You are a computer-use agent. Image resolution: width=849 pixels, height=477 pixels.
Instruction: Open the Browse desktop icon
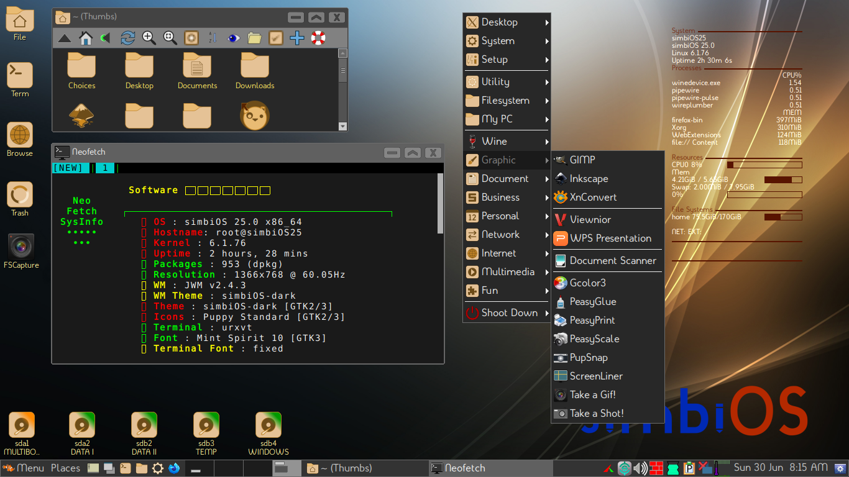[x=20, y=140]
